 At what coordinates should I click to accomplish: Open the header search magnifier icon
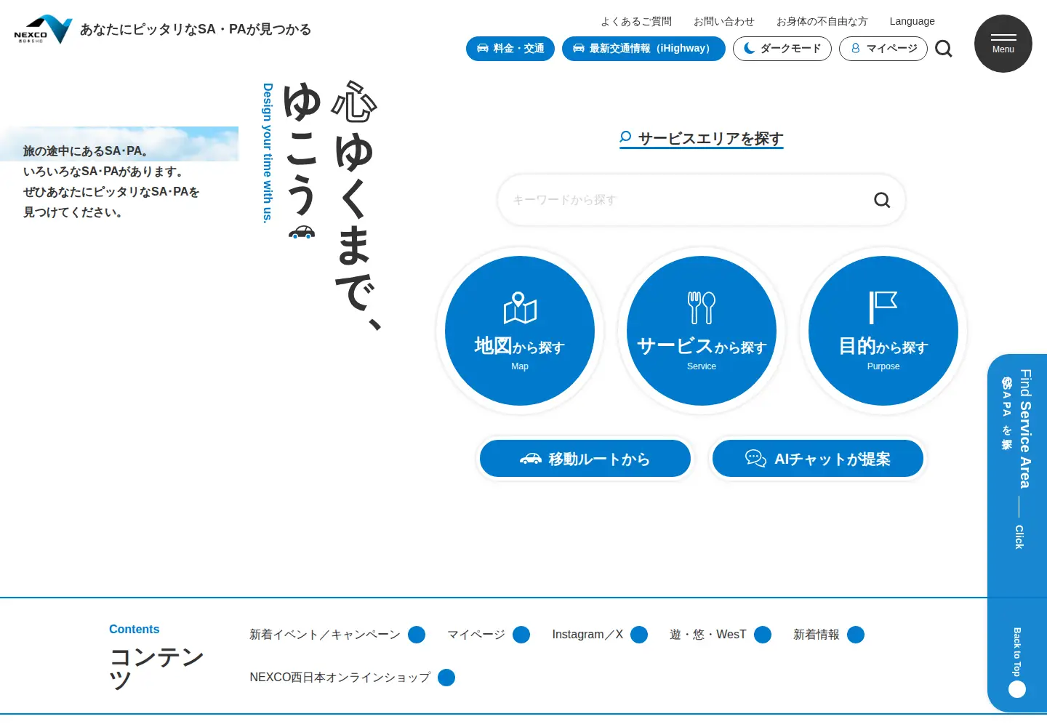point(944,49)
